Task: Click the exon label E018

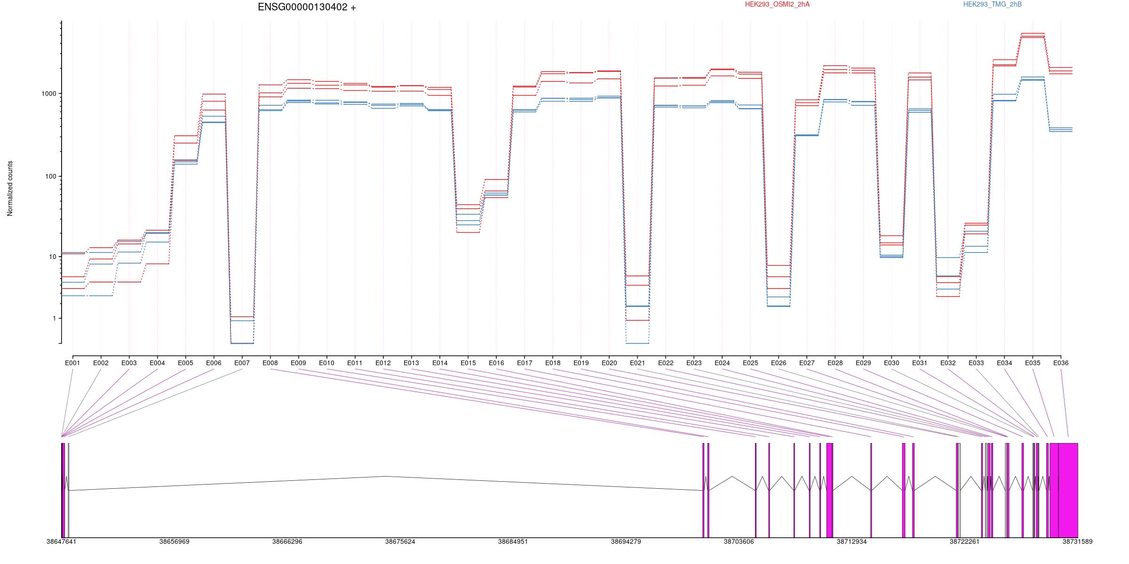Action: pos(553,363)
